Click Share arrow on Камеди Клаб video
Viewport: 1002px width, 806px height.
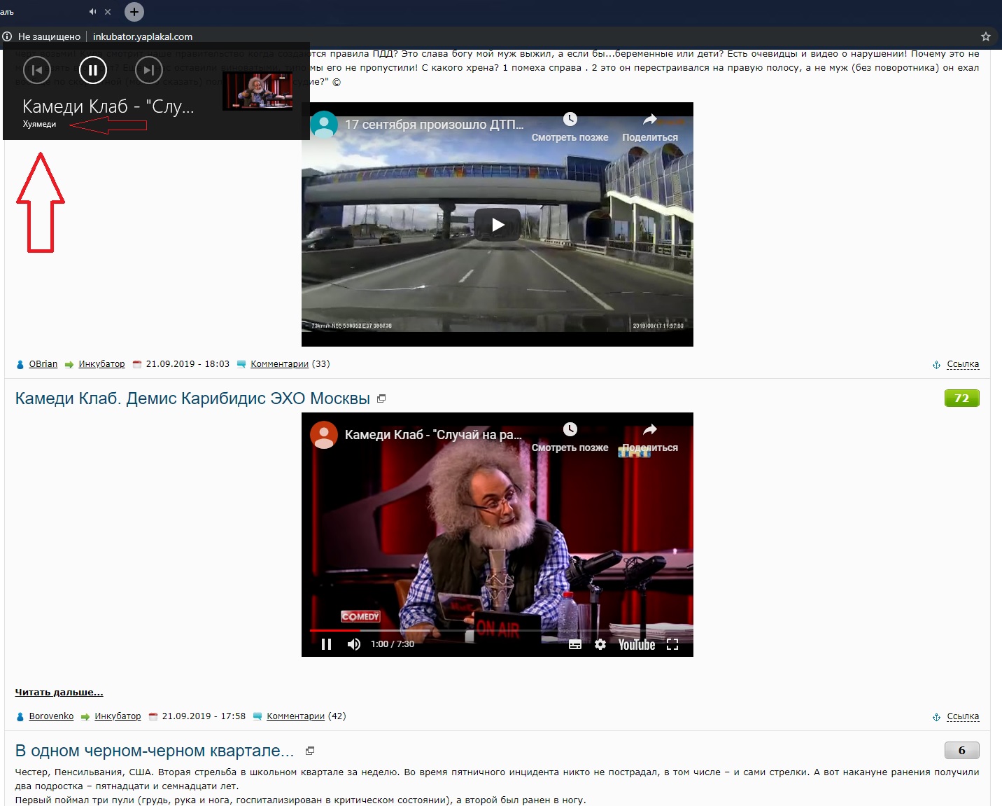click(650, 429)
